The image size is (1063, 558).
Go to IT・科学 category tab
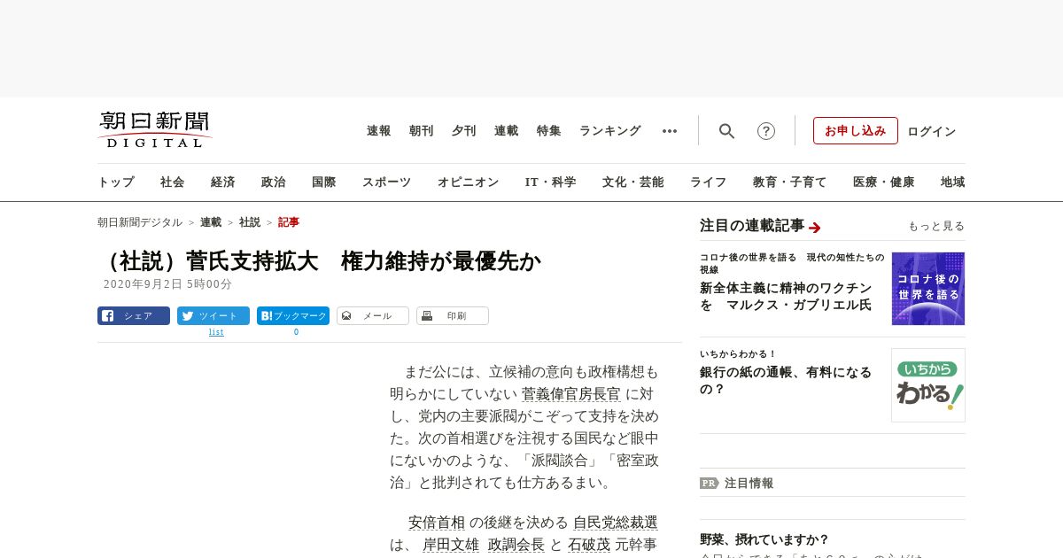551,182
